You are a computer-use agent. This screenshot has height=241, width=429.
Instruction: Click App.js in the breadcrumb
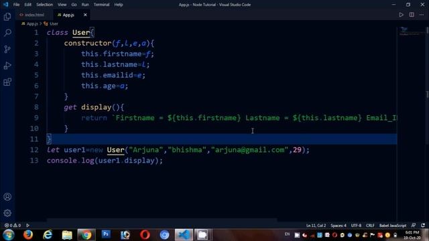click(32, 24)
